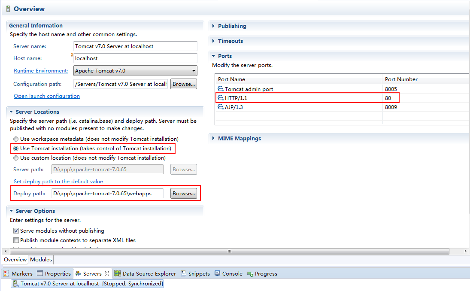470x291 pixels.
Task: Select Use custom location radio option
Action: pyautogui.click(x=16, y=158)
